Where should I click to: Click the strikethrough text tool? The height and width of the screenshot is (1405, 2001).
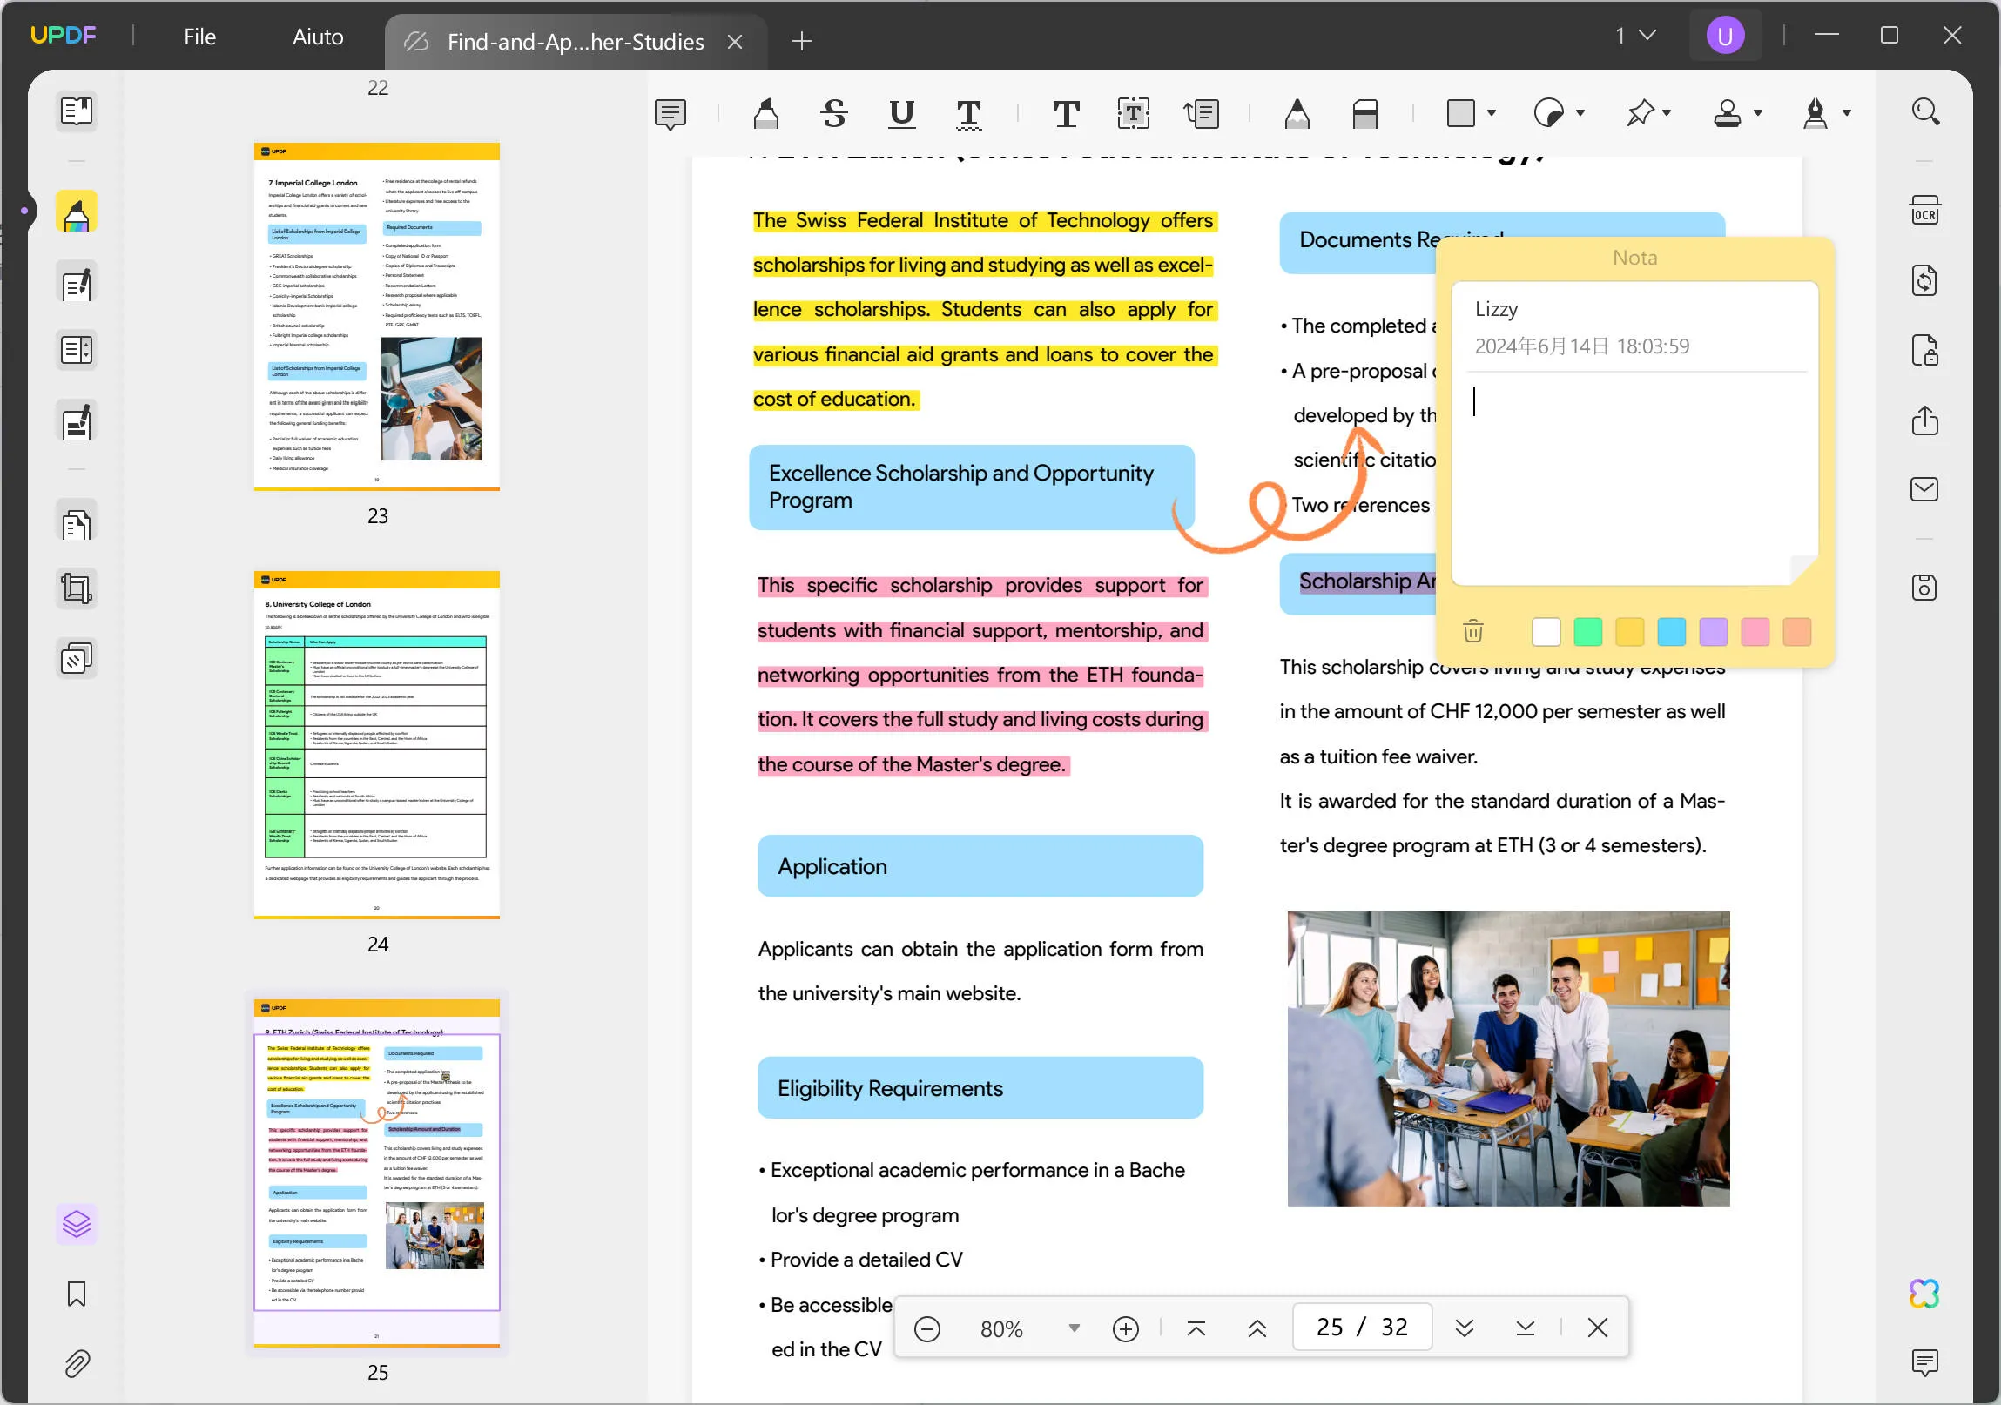[x=835, y=112]
